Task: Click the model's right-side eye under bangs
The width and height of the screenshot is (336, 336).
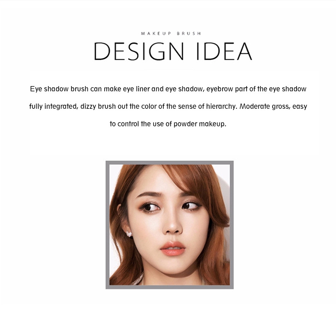Action: click(x=190, y=206)
